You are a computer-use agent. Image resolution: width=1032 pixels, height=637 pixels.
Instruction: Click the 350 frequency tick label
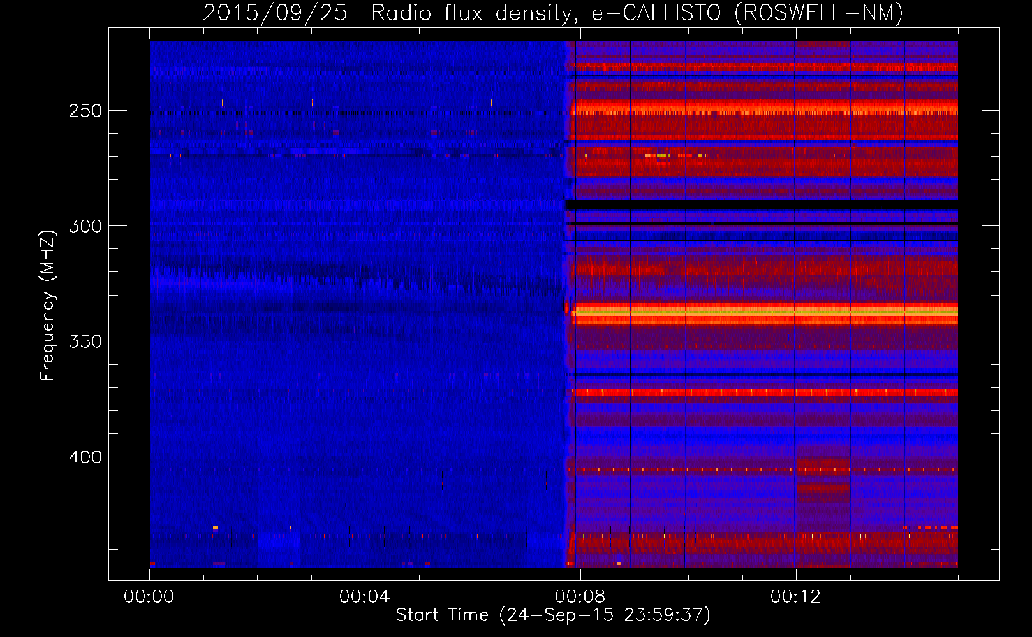click(85, 341)
